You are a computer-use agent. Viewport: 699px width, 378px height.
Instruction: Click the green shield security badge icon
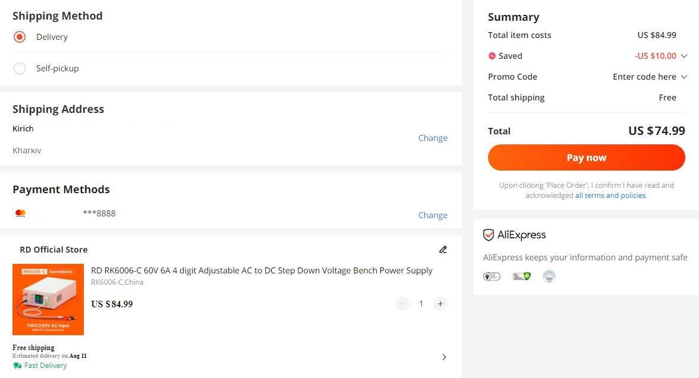(521, 276)
